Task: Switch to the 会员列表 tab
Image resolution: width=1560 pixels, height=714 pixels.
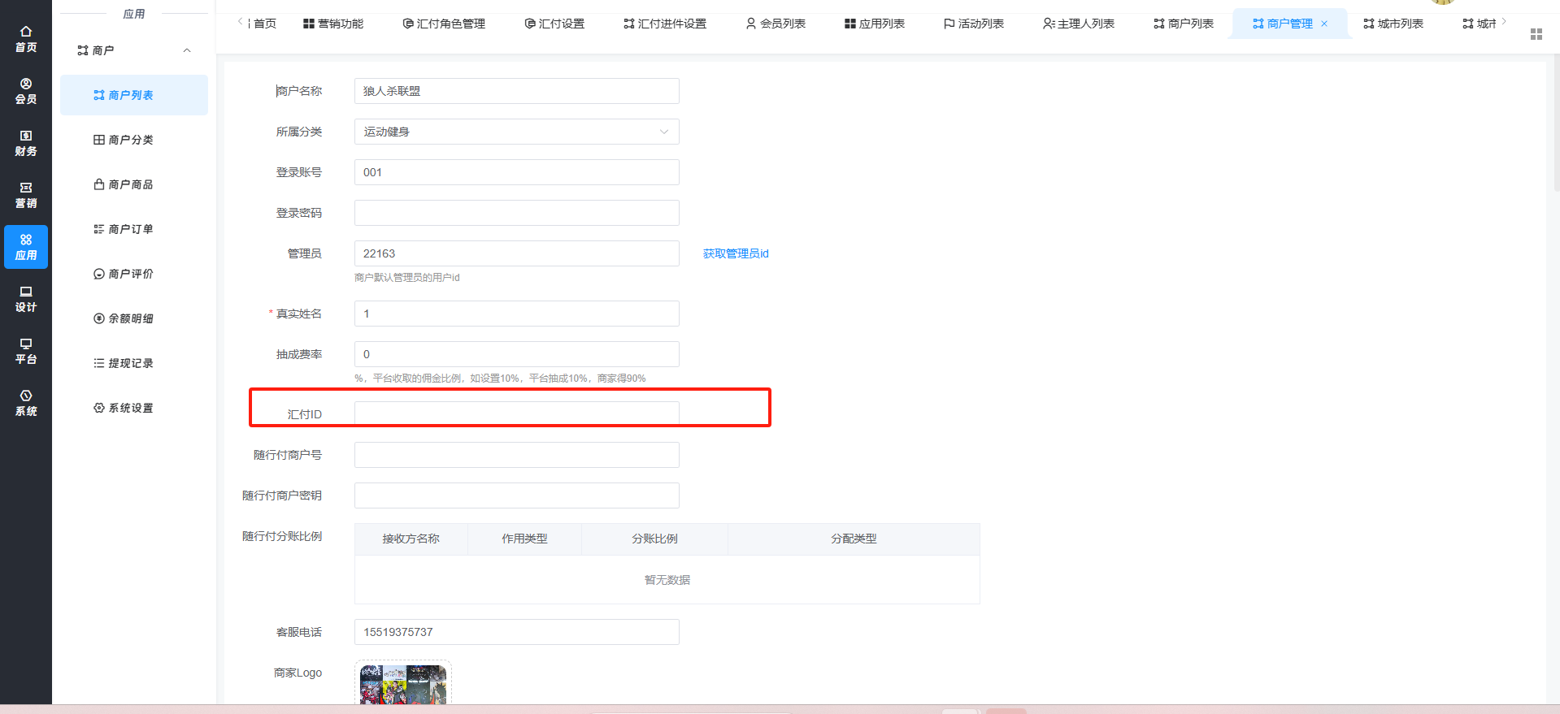Action: 776,24
